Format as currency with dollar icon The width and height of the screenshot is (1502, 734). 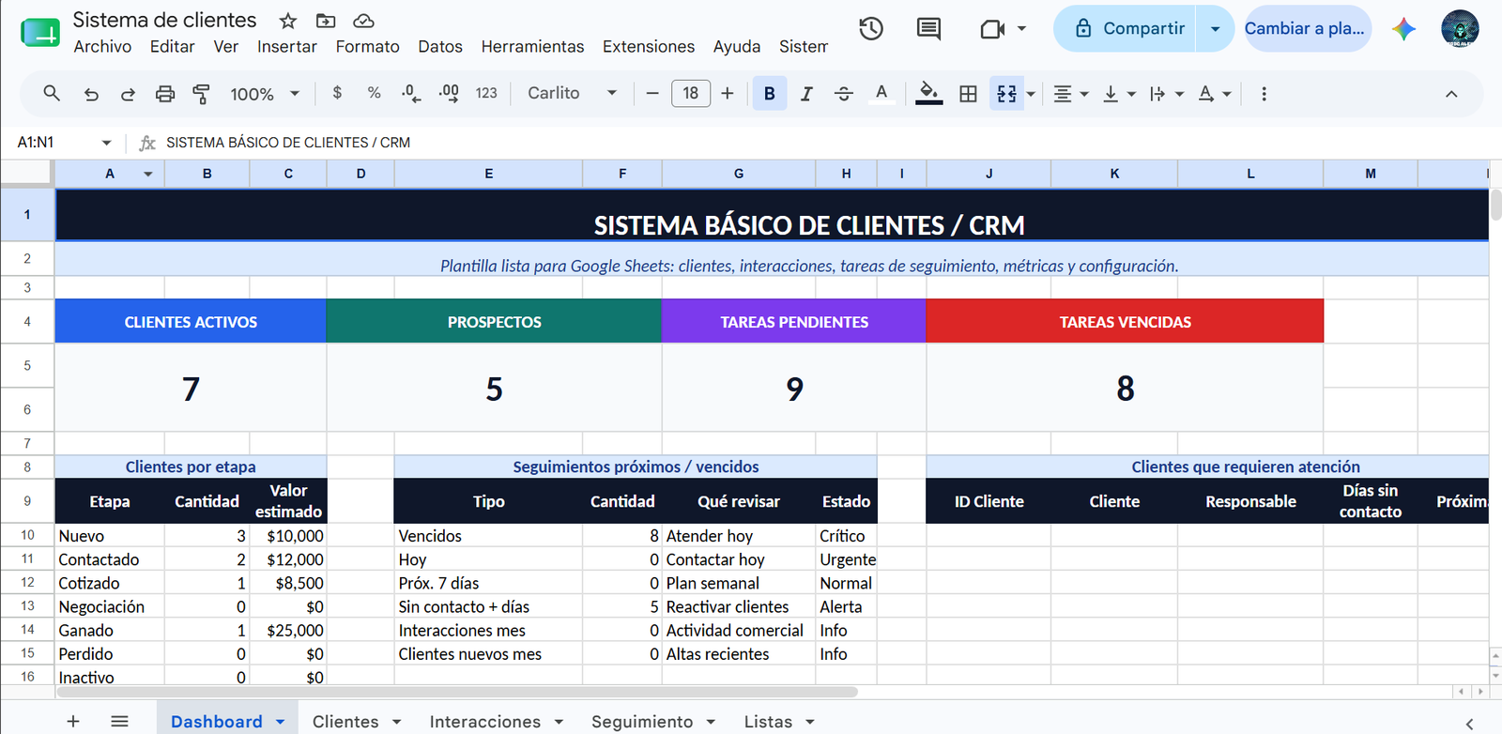pos(337,93)
